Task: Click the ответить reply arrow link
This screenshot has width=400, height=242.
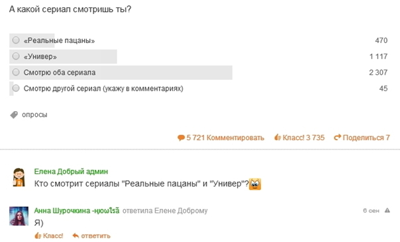Action: point(91,235)
